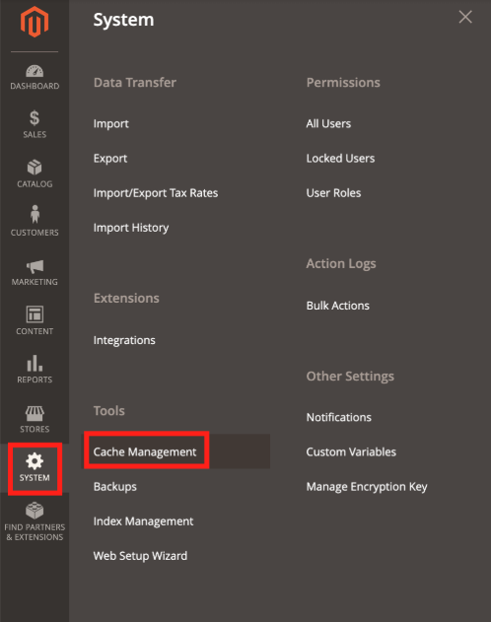
Task: Go to Import/Export Tax Rates
Action: [156, 193]
